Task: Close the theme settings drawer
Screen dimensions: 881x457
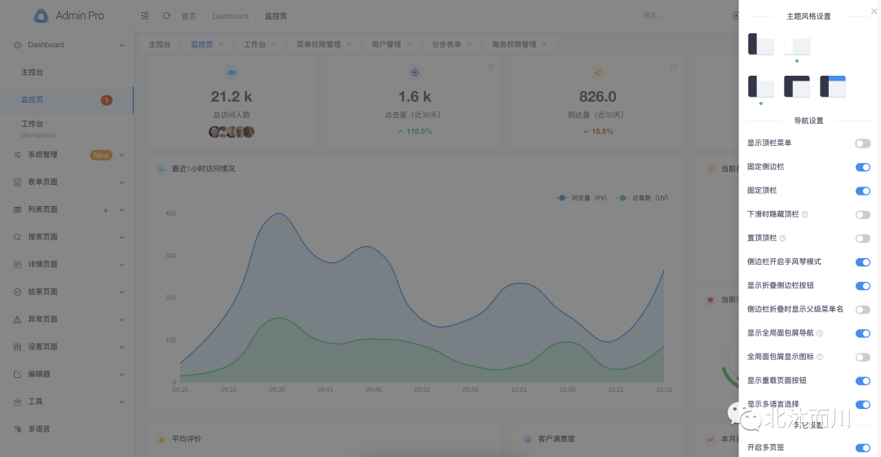Action: coord(874,11)
